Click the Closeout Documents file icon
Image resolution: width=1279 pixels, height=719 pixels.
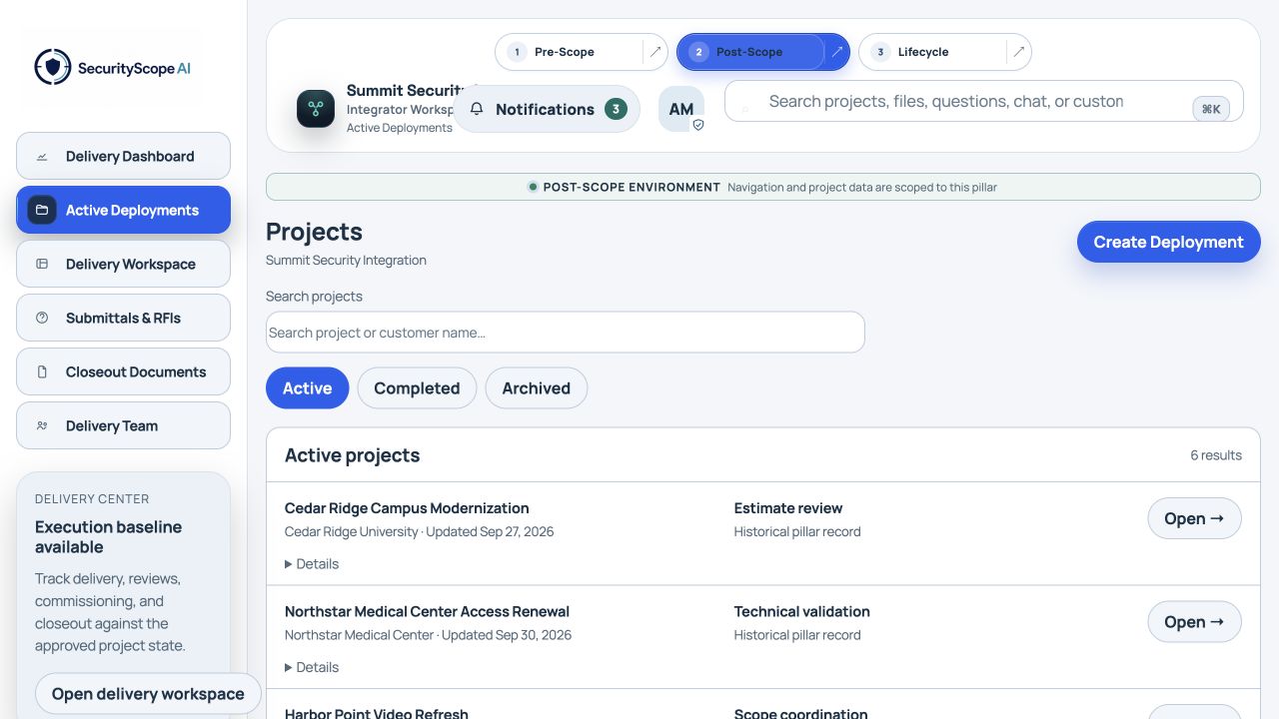[42, 372]
